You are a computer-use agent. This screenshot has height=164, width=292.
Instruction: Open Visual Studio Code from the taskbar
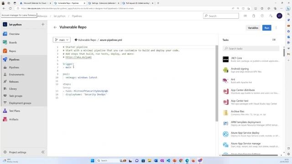pos(168,161)
